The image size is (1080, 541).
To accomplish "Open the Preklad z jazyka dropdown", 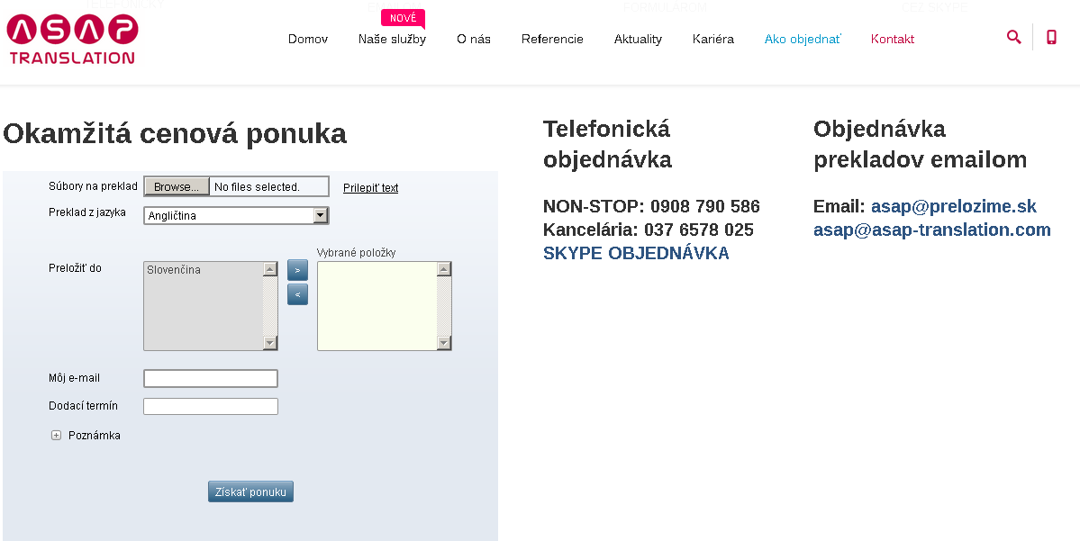I will click(236, 215).
